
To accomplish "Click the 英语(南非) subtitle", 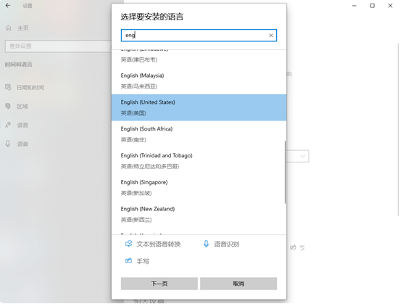I will pos(133,139).
